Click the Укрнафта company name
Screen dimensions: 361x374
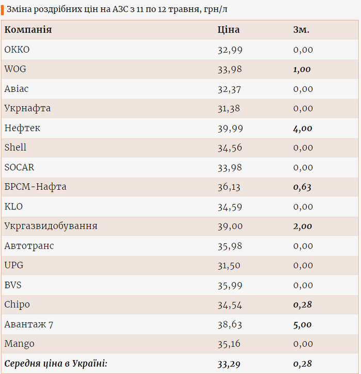click(27, 108)
